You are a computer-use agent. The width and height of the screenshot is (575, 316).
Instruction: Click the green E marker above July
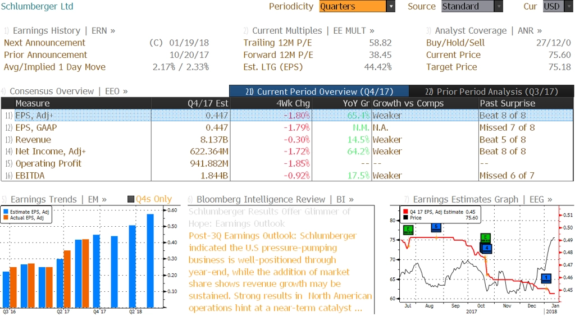tap(408, 230)
